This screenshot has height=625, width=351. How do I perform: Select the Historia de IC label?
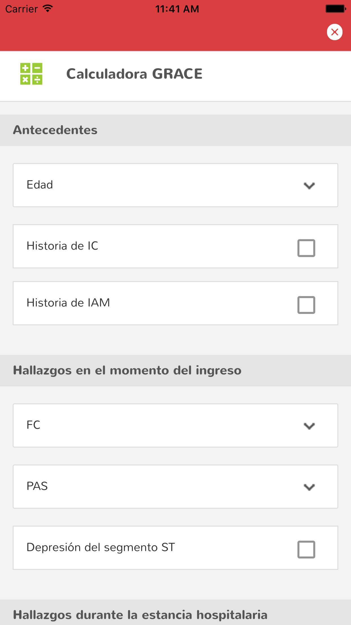pyautogui.click(x=62, y=246)
